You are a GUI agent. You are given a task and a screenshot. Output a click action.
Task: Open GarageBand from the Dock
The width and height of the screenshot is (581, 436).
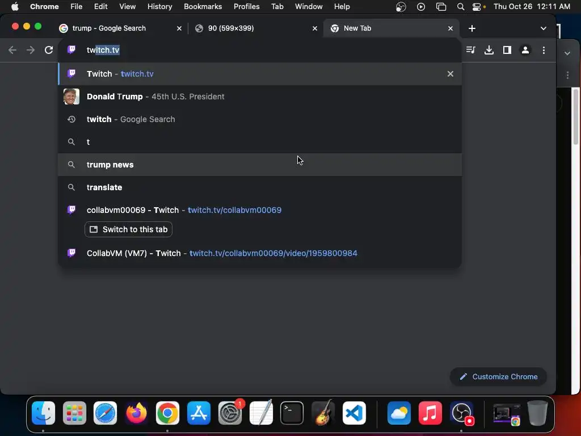[x=323, y=413]
